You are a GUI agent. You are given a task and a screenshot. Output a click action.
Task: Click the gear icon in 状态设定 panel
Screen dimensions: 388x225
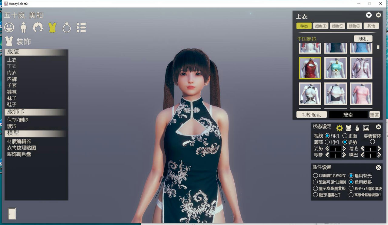(x=339, y=128)
